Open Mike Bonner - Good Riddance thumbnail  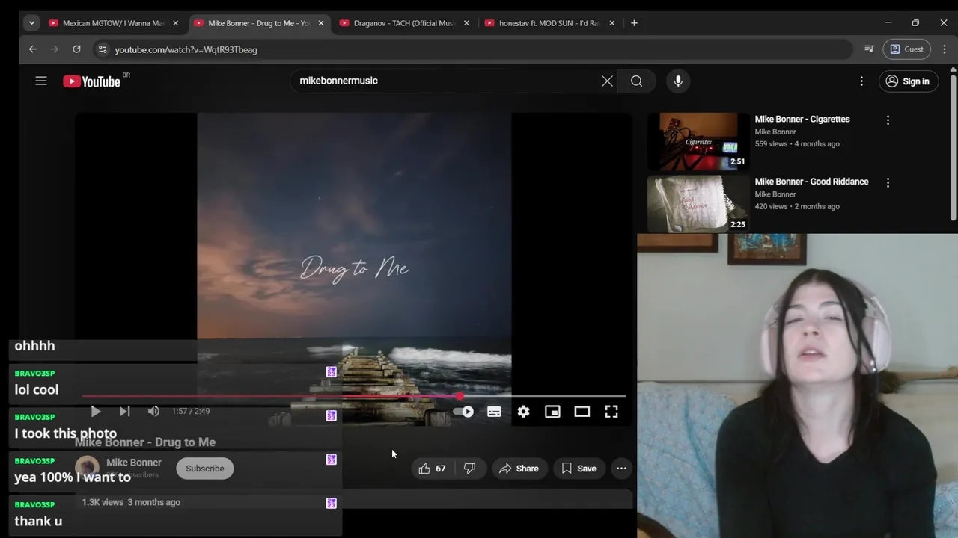(698, 203)
